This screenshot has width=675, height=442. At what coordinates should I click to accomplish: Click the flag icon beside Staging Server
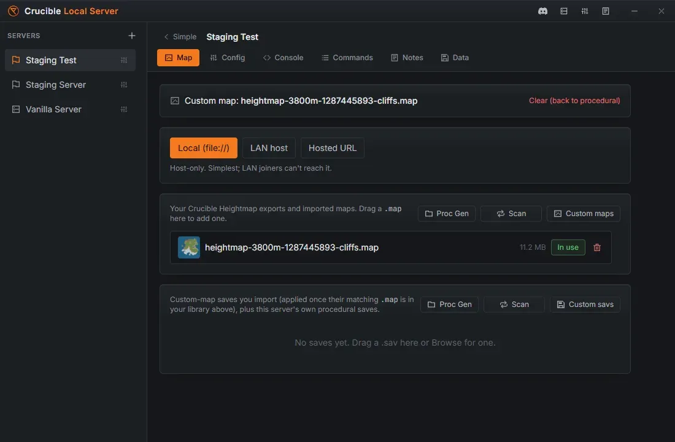16,85
